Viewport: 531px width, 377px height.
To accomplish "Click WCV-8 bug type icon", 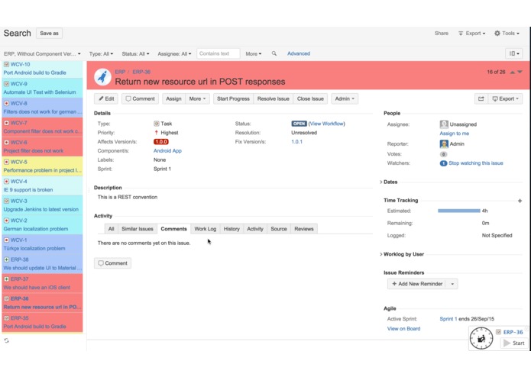I will 6,104.
